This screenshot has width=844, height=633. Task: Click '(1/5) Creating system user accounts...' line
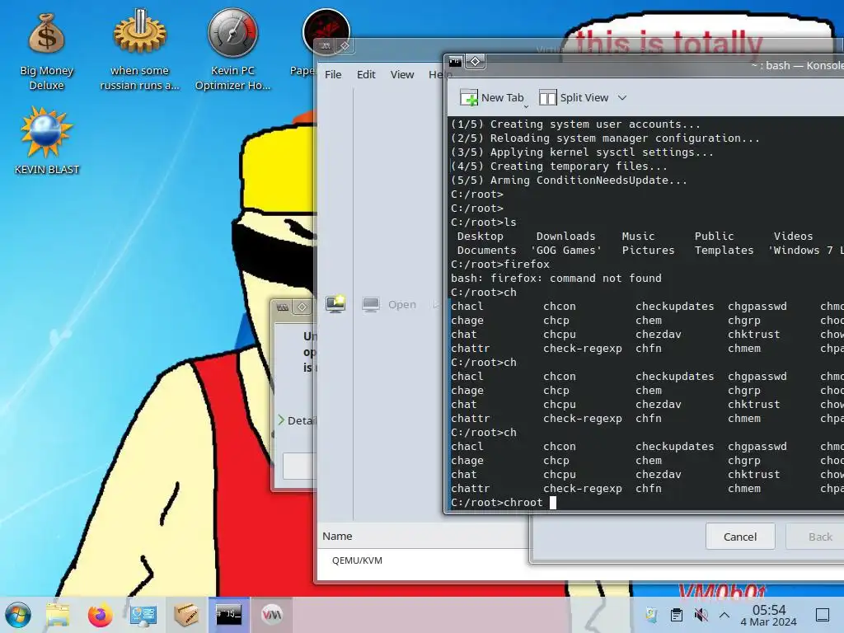[575, 124]
